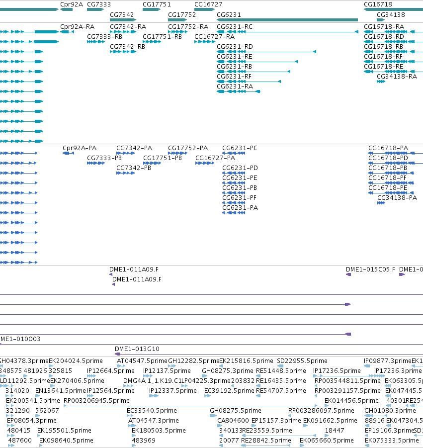Select protein CG16718-PF
This screenshot has height=448, width=423.
pos(388,178)
